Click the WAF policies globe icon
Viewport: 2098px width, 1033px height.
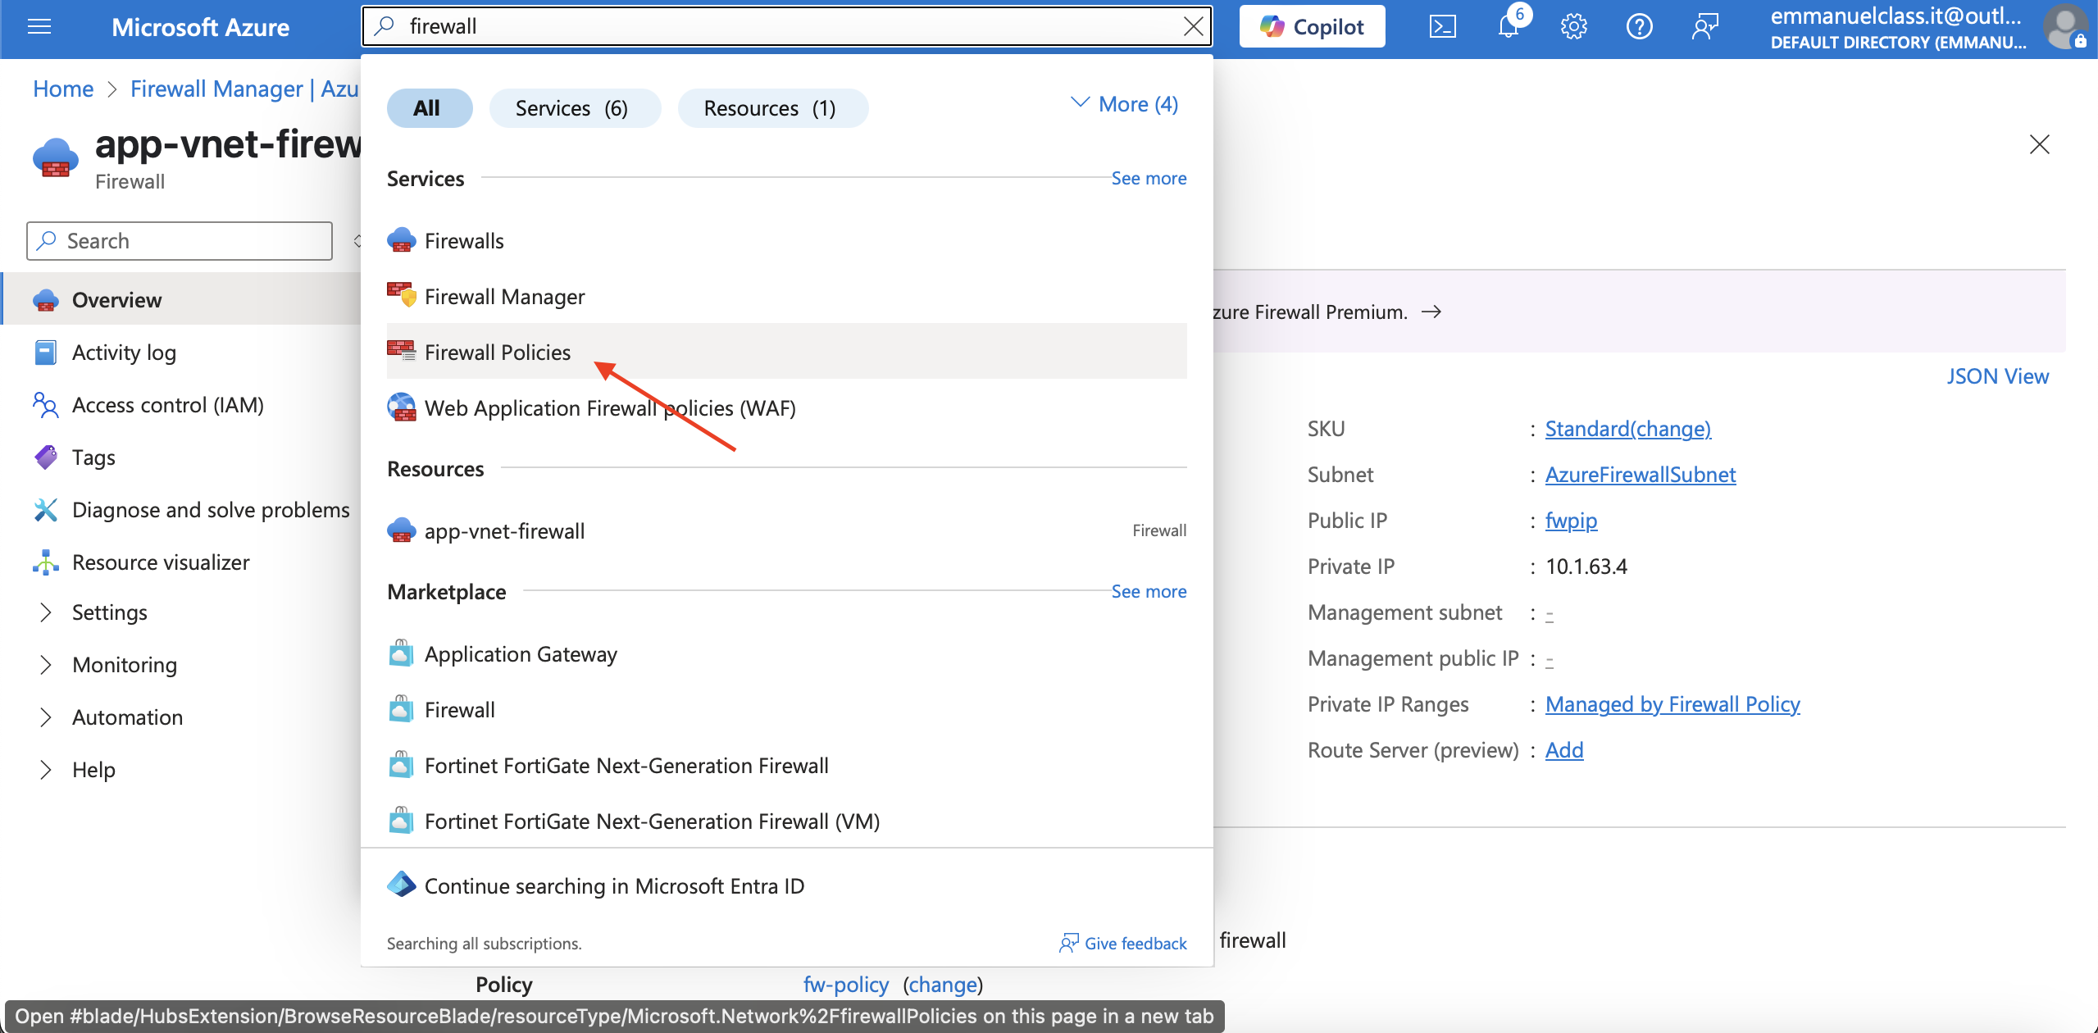pos(402,407)
